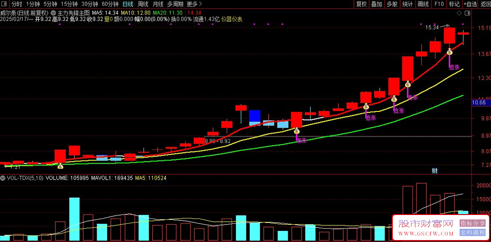Open the 主力先锋主图 indicator dropdown
Viewport: 491px width, 242px height.
[x=53, y=13]
